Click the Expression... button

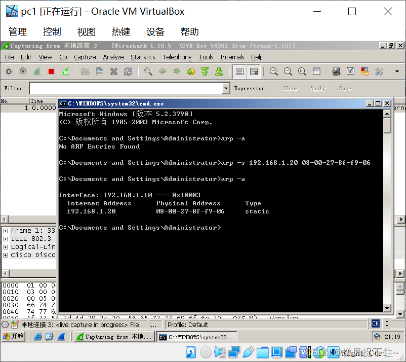pos(253,88)
